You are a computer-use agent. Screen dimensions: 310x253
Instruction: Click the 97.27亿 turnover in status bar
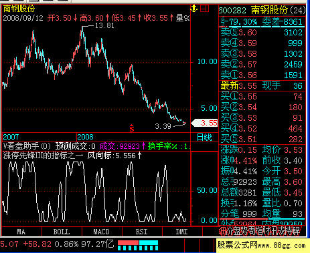click(x=98, y=244)
